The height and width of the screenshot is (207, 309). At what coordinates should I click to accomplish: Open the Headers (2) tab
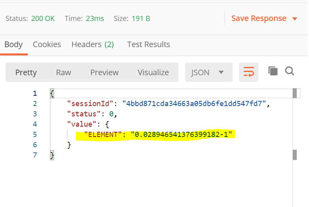[93, 44]
